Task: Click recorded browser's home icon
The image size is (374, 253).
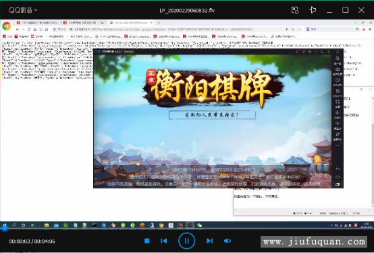Action: point(35,30)
